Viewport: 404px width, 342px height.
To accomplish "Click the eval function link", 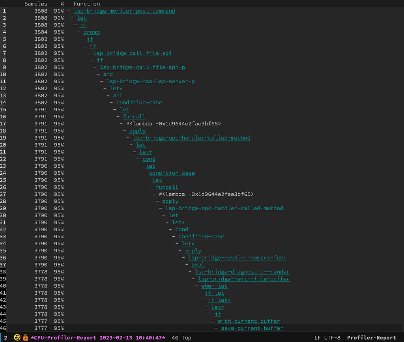I will pyautogui.click(x=198, y=264).
